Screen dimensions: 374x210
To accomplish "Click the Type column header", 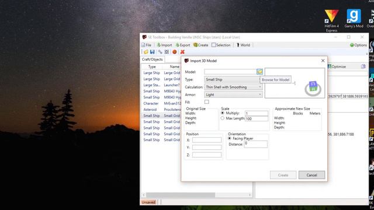I will pyautogui.click(x=152, y=66).
